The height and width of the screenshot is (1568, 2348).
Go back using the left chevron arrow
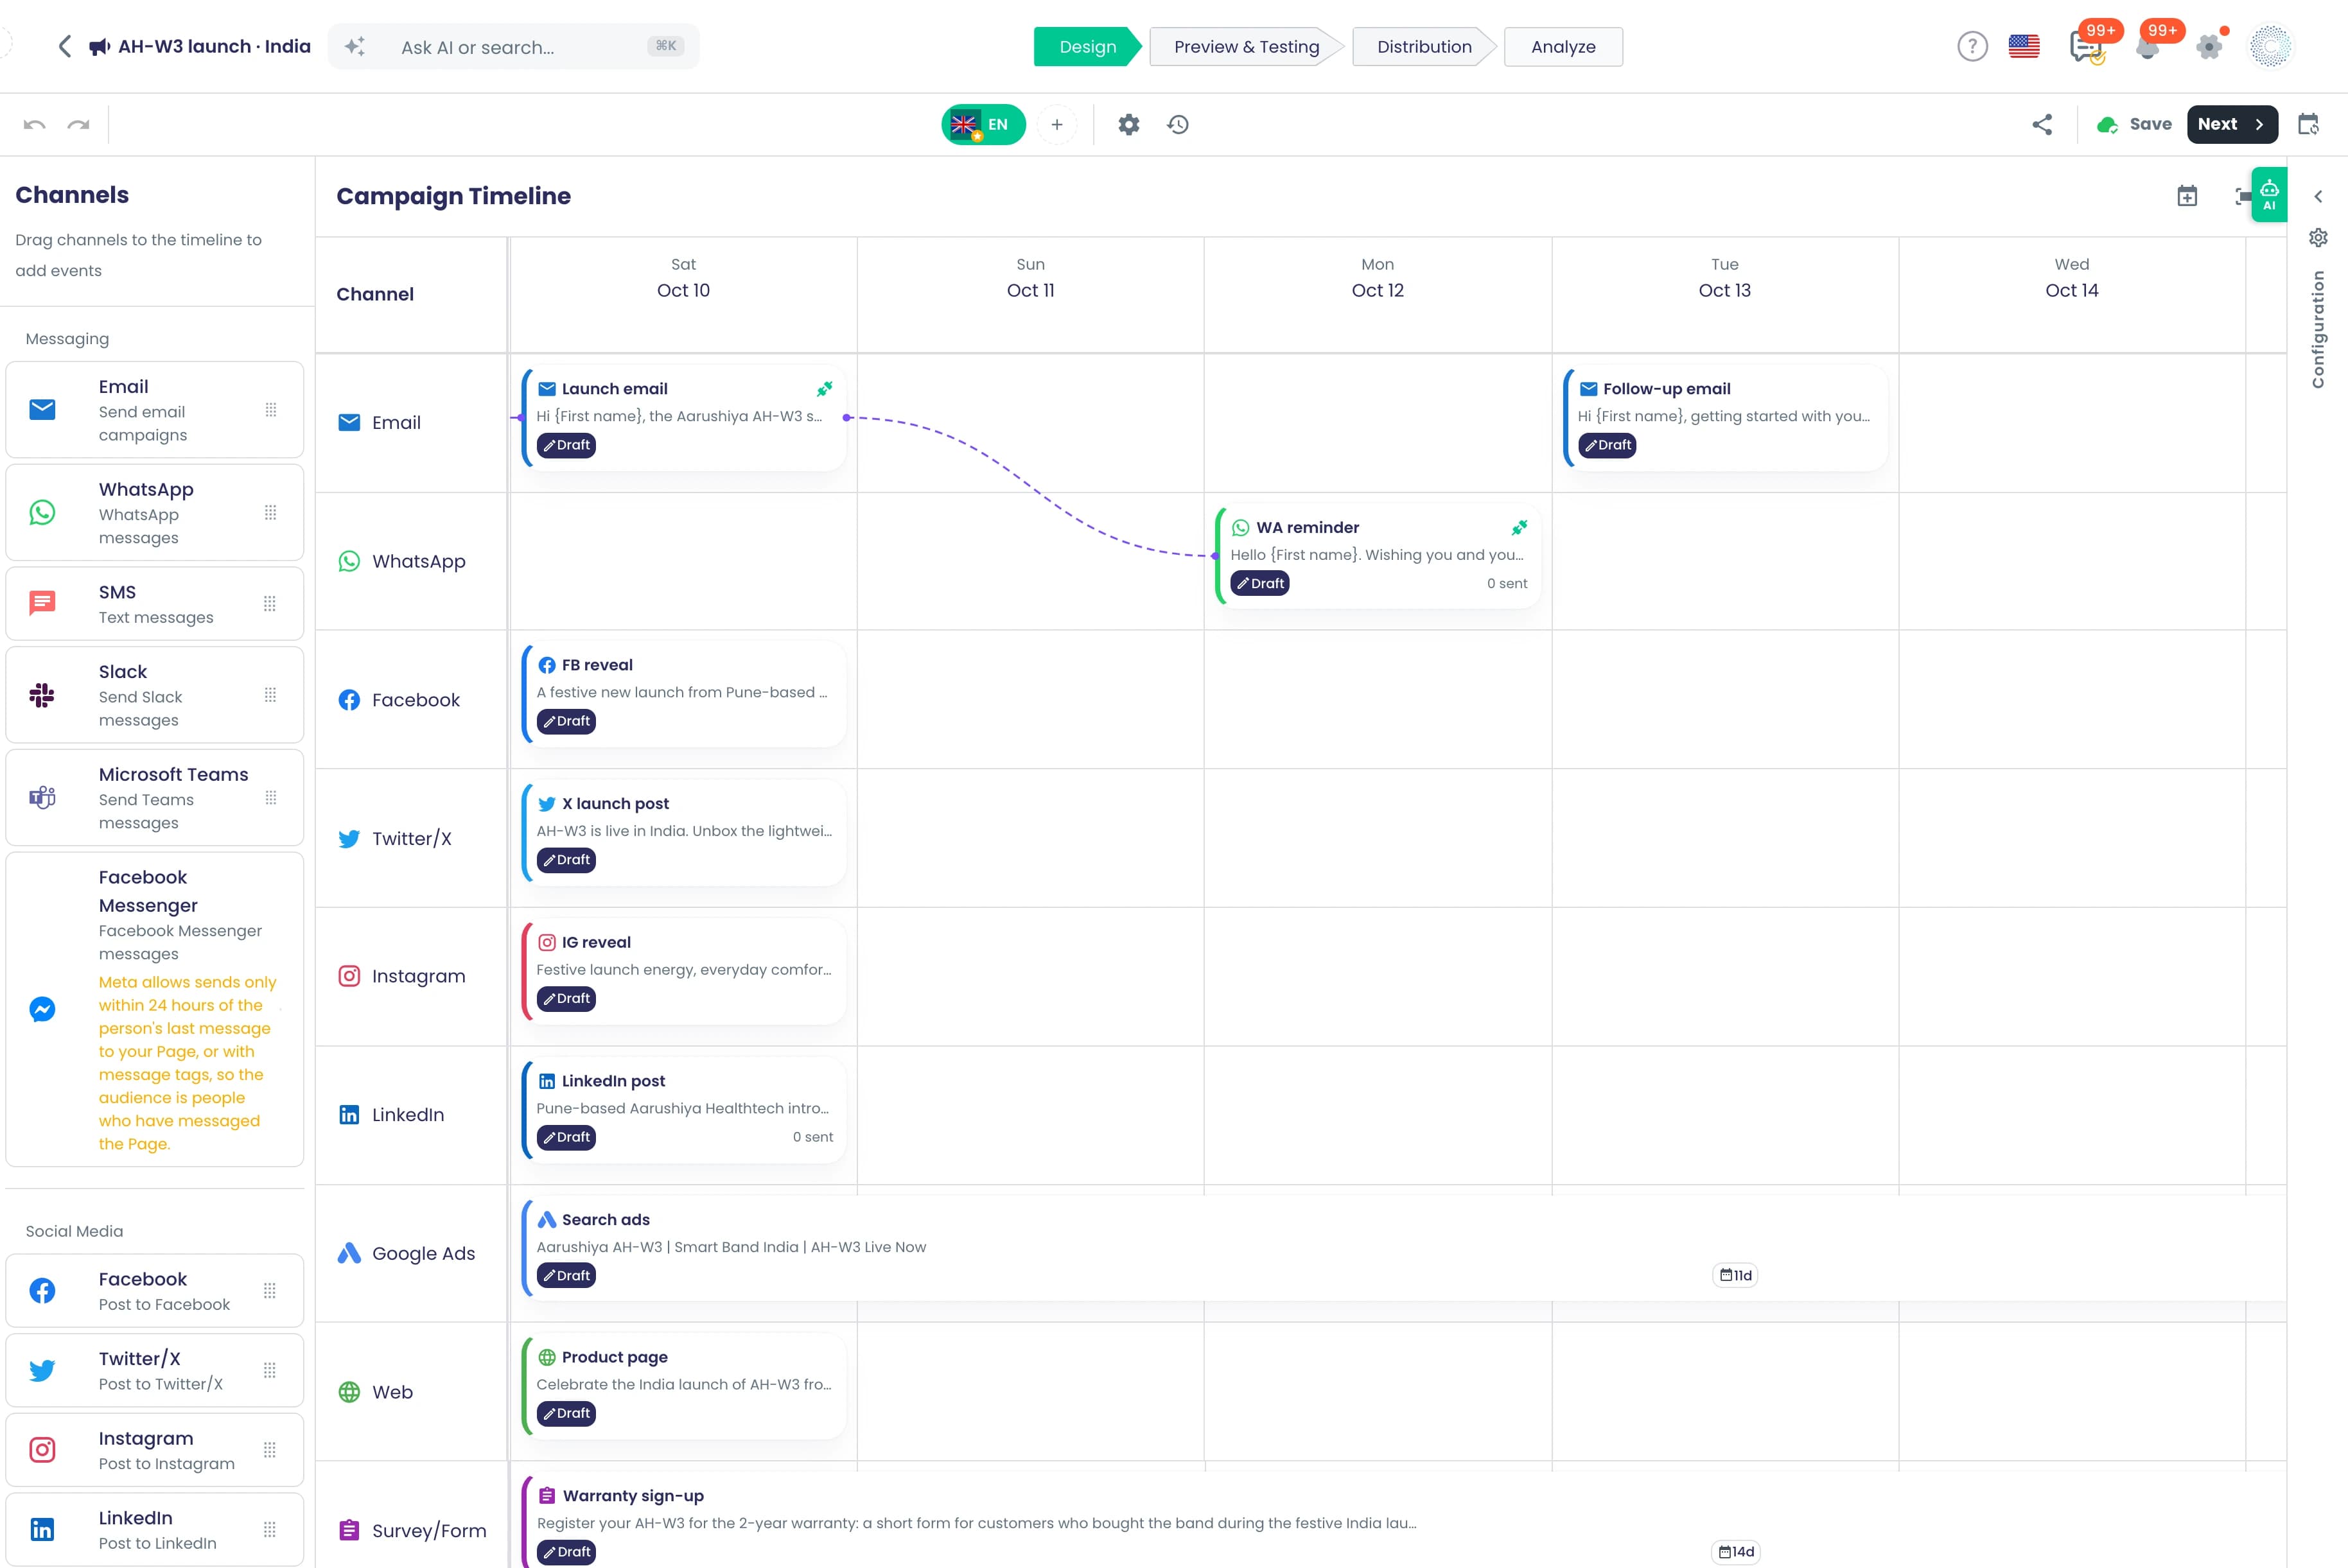point(65,46)
